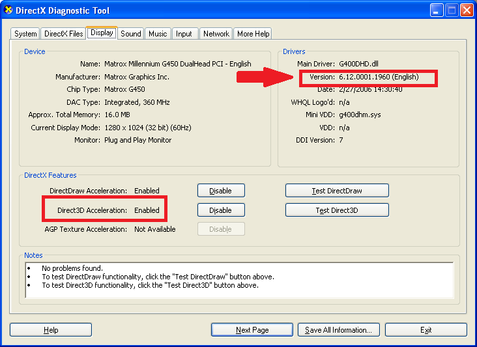Click the Matrox G450 chip type value
Viewport: 477px width, 347px height.
[x=124, y=89]
